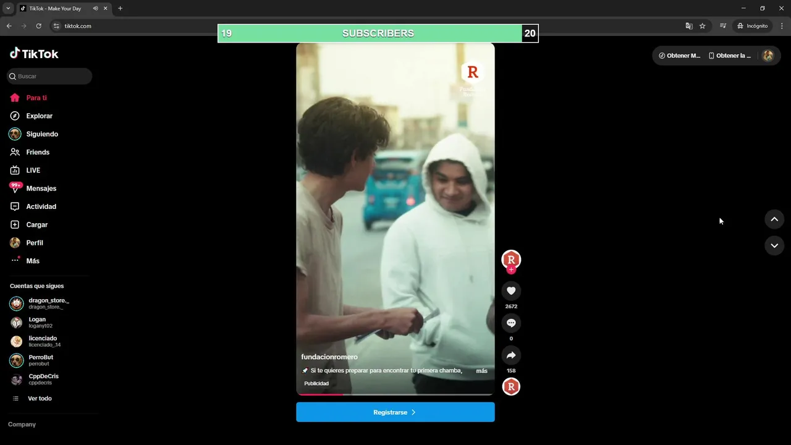The height and width of the screenshot is (445, 791).
Task: Go to previous video with up arrow
Action: 774,219
